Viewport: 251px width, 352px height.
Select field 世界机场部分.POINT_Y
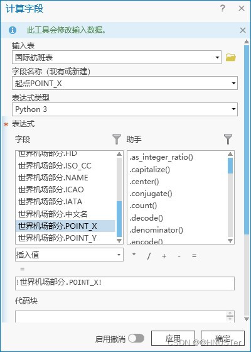tap(65, 238)
